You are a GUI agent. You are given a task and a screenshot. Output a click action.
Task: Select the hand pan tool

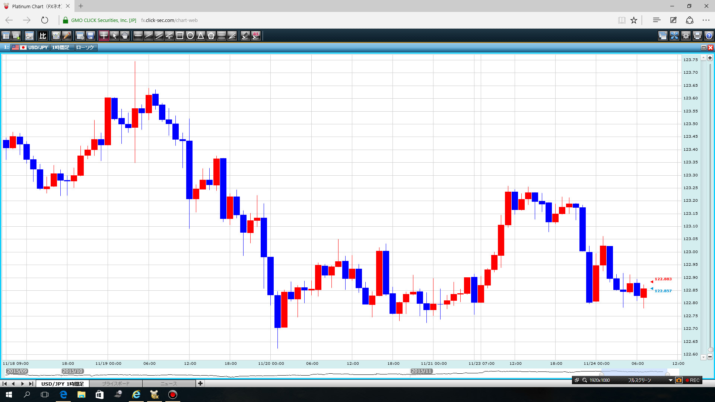[x=125, y=36]
